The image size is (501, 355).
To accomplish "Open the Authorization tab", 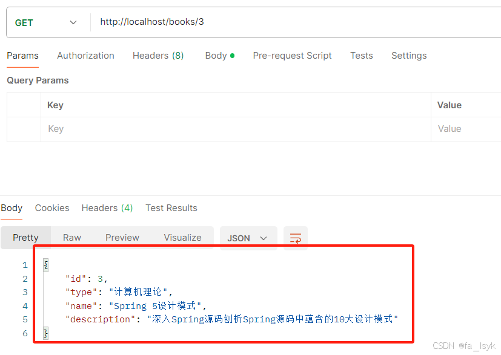I will 85,56.
